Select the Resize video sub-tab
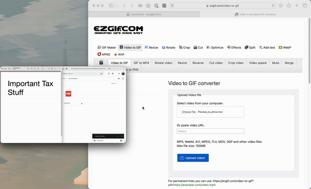This screenshot has height=189, width=311. tap(182, 63)
